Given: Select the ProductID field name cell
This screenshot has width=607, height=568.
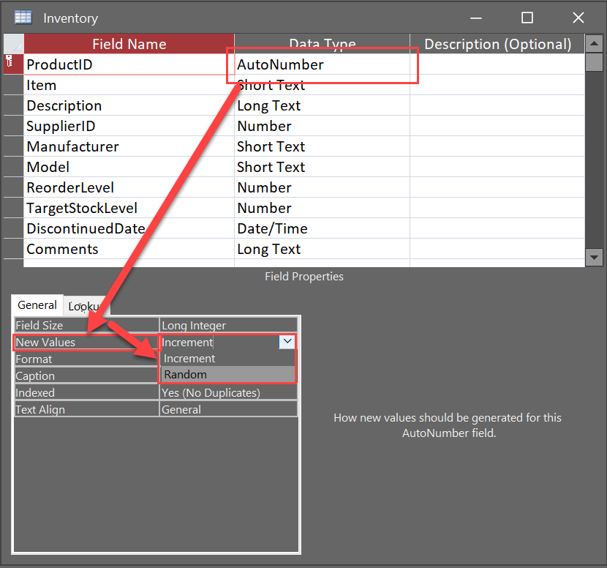Looking at the screenshot, I should point(129,64).
